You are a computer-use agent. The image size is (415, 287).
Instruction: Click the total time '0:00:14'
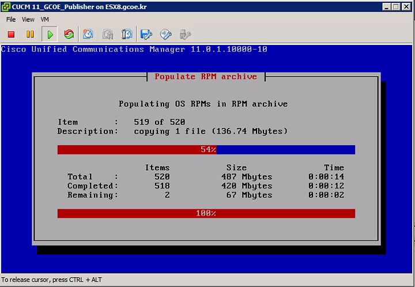click(x=326, y=177)
